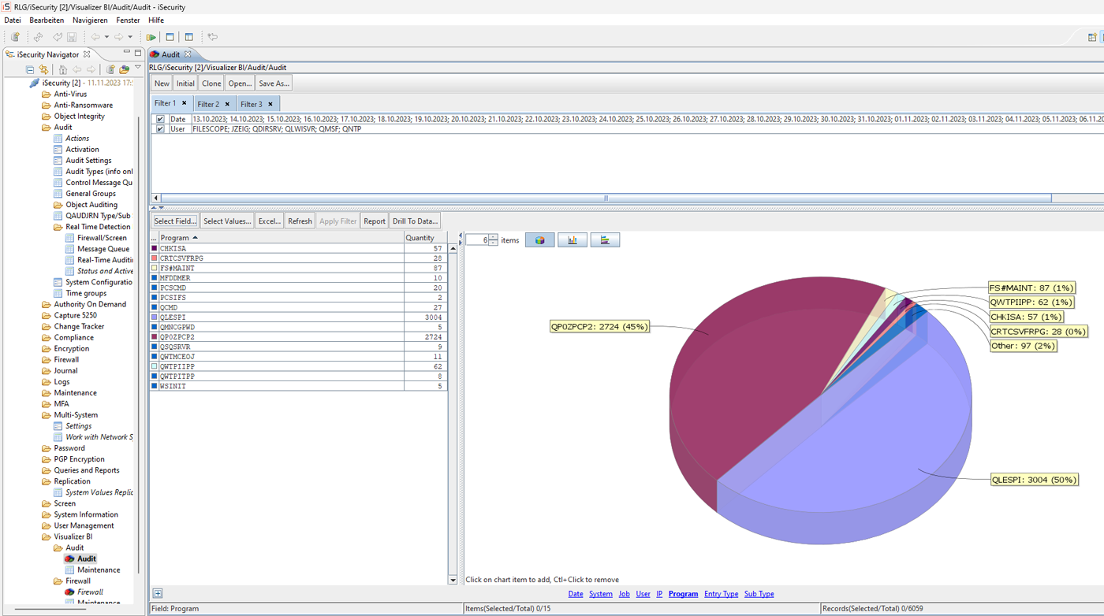Open the Bearbeiten menu
The width and height of the screenshot is (1104, 616).
click(47, 20)
